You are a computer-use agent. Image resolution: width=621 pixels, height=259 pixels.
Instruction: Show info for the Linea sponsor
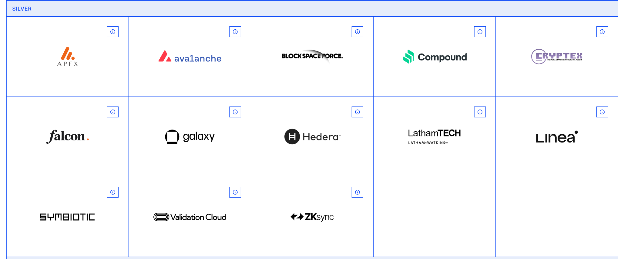pos(602,112)
